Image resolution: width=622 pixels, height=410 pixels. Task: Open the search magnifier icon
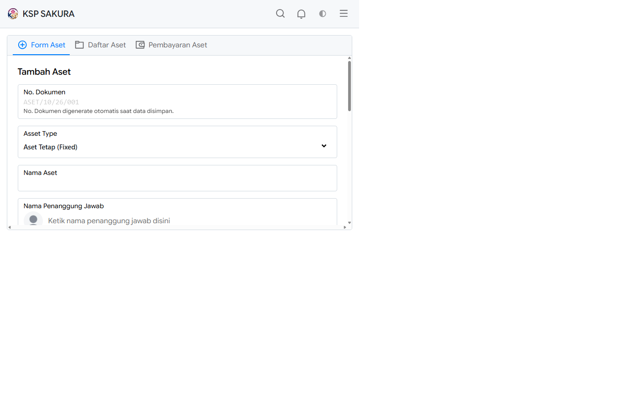pos(280,14)
